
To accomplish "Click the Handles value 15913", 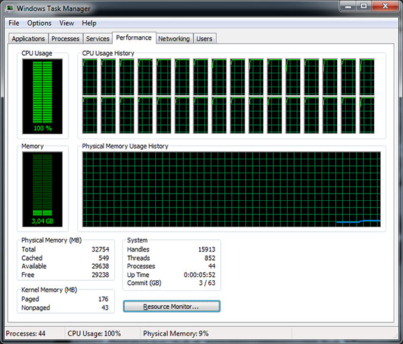I will [x=207, y=249].
